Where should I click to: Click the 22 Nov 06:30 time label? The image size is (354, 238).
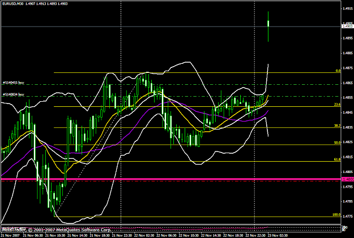[167, 236]
